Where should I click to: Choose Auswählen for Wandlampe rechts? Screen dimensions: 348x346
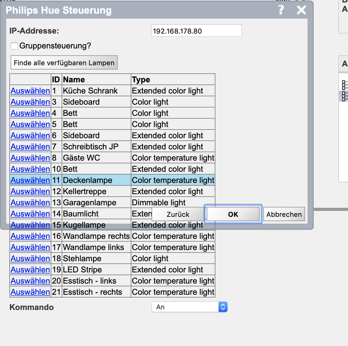tap(30, 236)
